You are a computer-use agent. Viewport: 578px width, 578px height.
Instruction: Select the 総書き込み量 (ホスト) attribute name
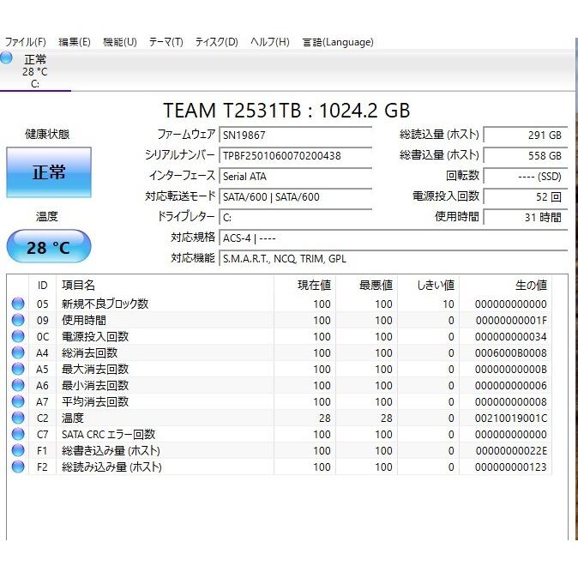pyautogui.click(x=111, y=450)
